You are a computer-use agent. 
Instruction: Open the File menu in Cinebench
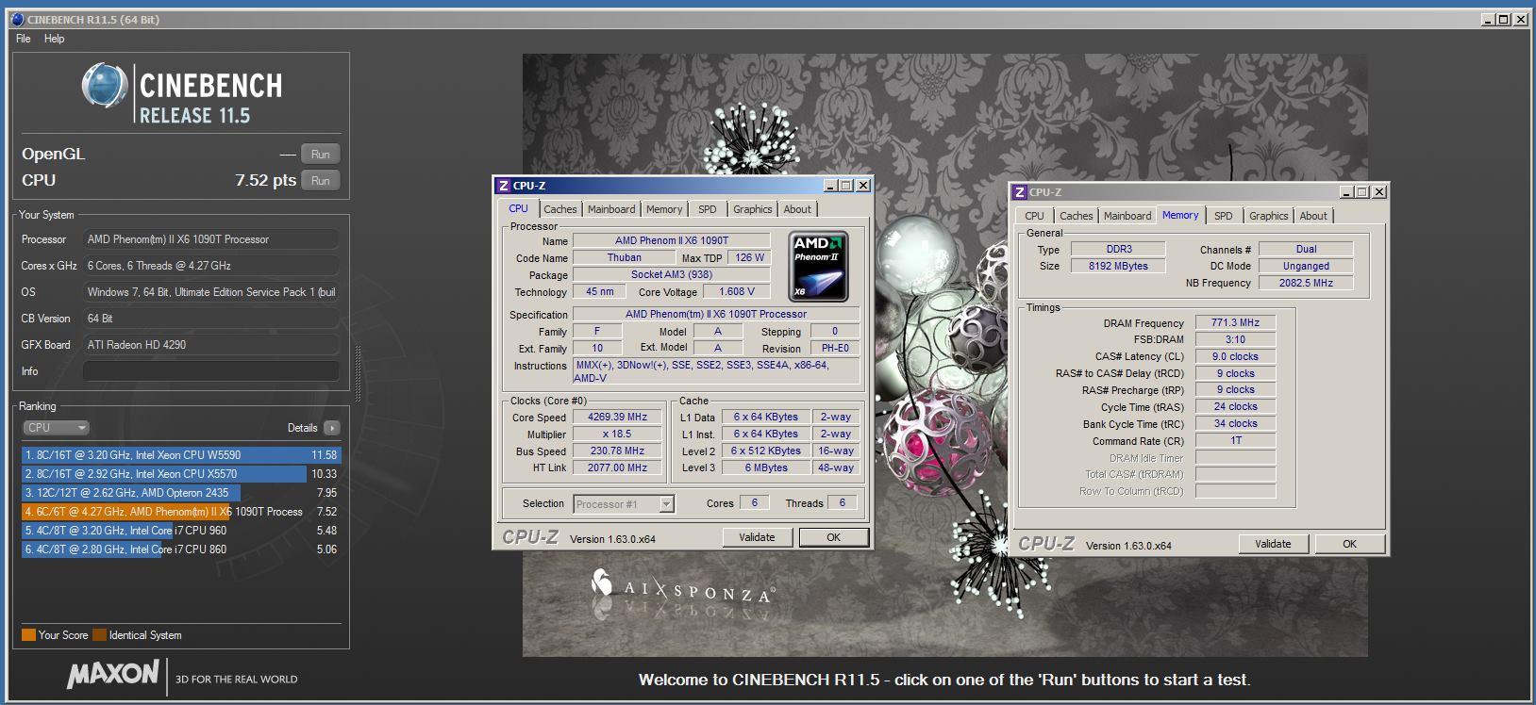24,39
